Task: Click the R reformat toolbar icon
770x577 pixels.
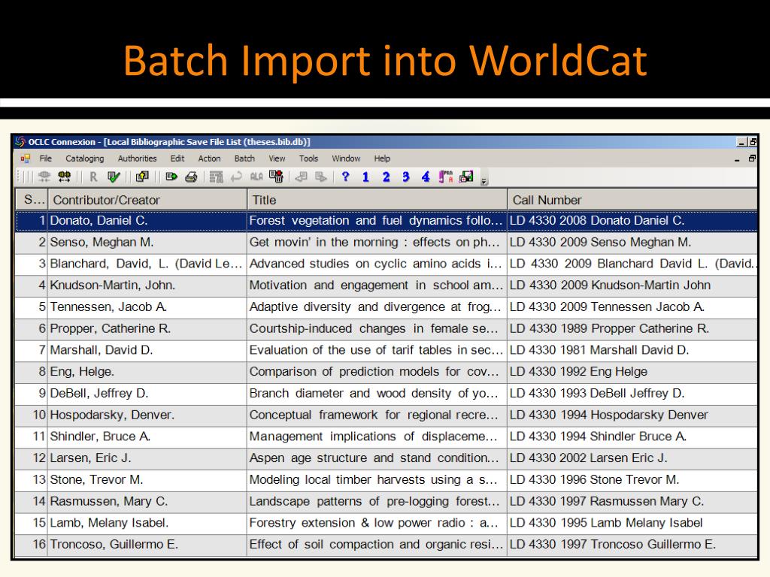Action: click(x=93, y=177)
